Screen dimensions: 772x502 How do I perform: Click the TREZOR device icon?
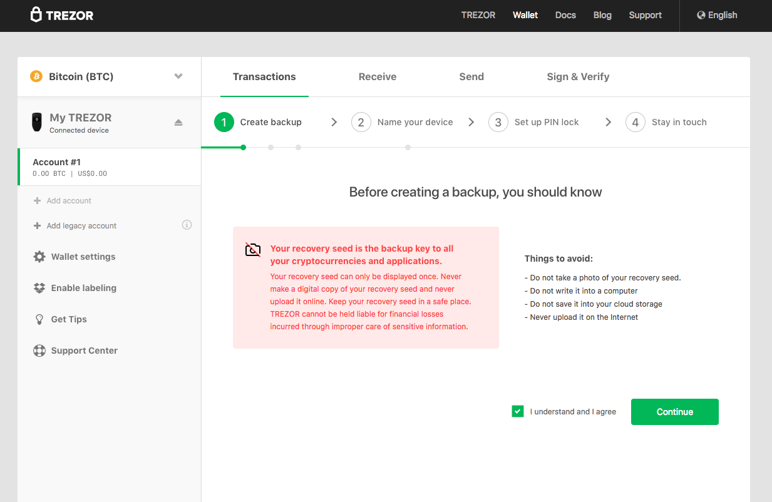38,122
